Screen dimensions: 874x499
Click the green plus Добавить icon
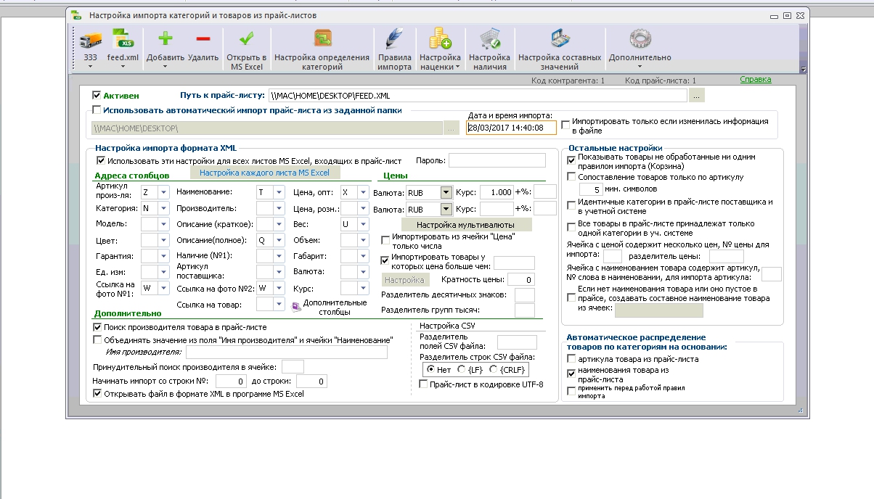coord(166,39)
